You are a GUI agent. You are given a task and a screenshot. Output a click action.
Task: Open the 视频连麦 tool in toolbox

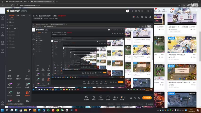click(x=9, y=85)
